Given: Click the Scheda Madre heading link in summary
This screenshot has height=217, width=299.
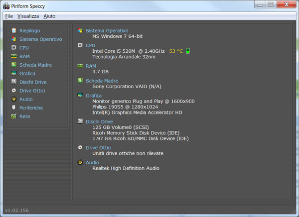Looking at the screenshot, I should tap(102, 81).
